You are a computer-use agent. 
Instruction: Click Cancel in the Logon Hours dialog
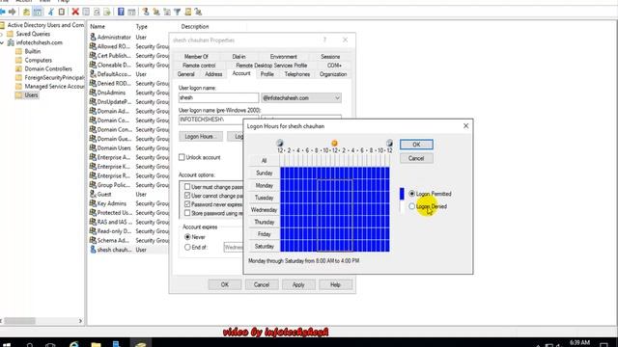pyautogui.click(x=416, y=158)
